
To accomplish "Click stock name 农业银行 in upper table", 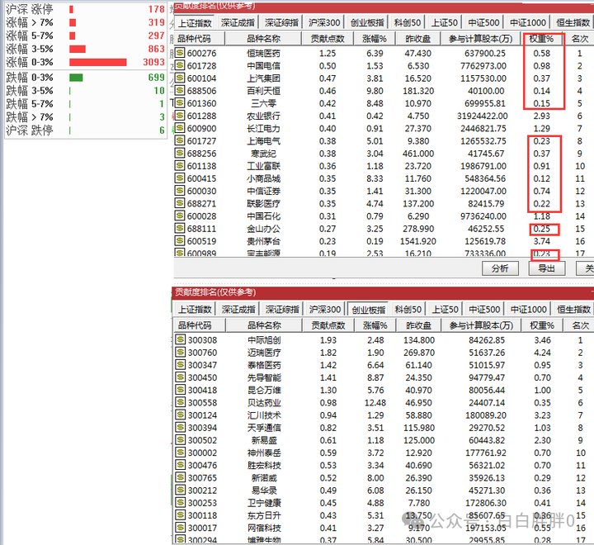I will pos(264,116).
